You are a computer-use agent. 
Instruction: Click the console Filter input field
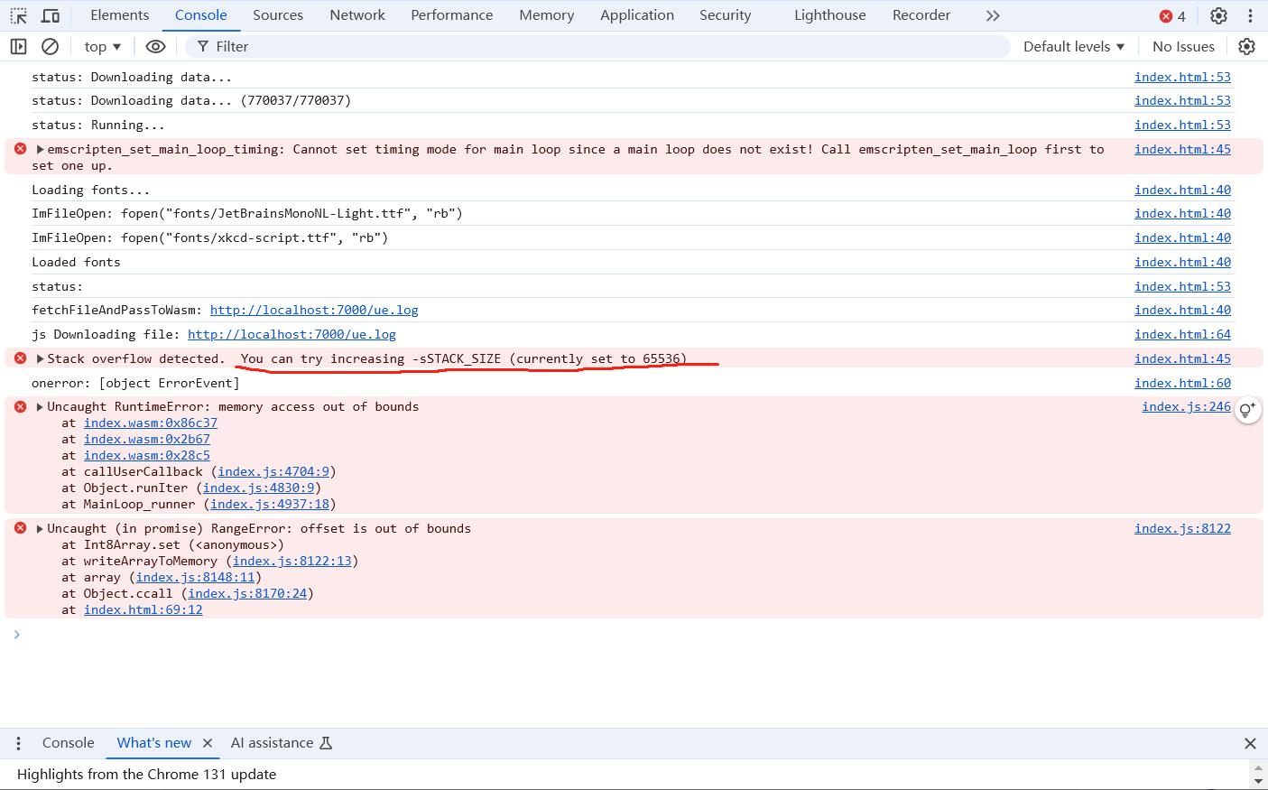597,46
